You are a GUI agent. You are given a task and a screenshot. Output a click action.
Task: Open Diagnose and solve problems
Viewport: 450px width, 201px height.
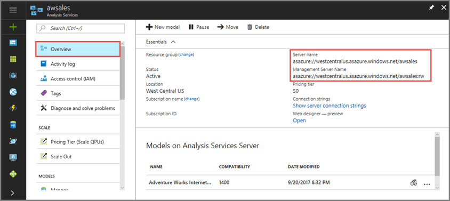pyautogui.click(x=78, y=108)
